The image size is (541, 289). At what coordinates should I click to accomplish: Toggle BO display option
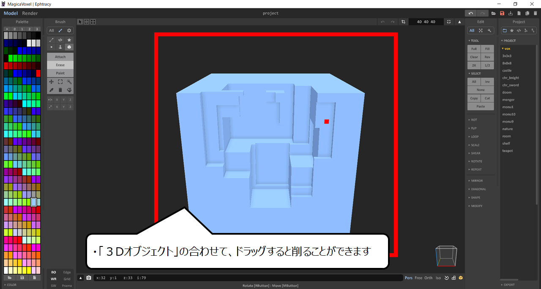54,272
